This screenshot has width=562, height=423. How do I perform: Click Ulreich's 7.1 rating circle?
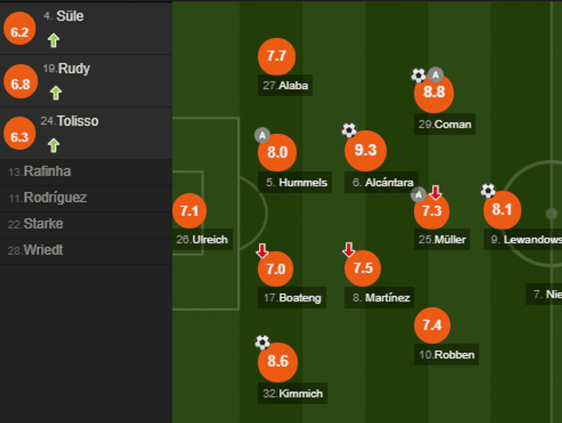point(189,211)
